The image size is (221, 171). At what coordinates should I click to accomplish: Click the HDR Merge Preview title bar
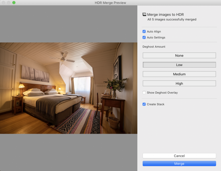pos(110,2)
